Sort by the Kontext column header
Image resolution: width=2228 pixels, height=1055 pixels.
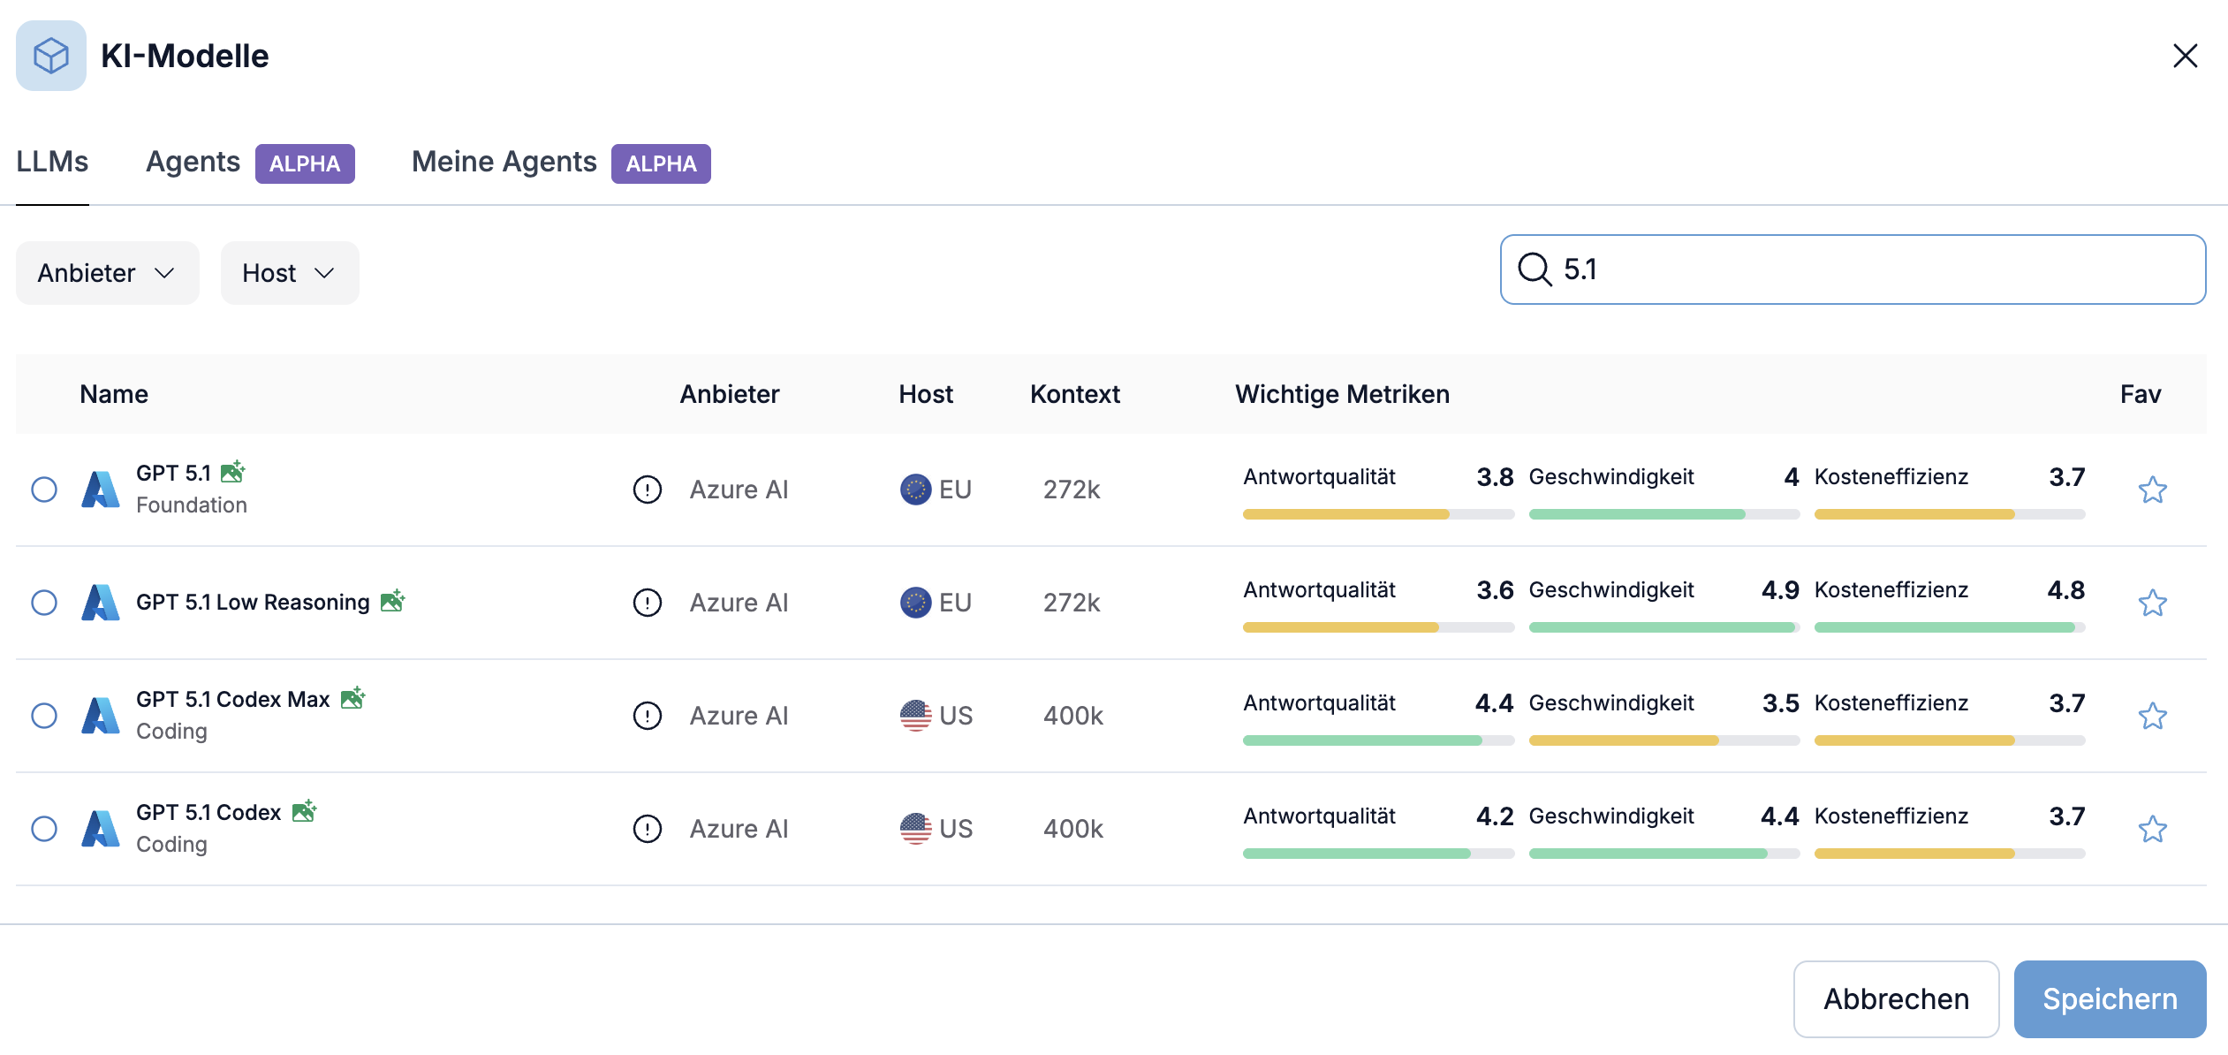[x=1074, y=394]
